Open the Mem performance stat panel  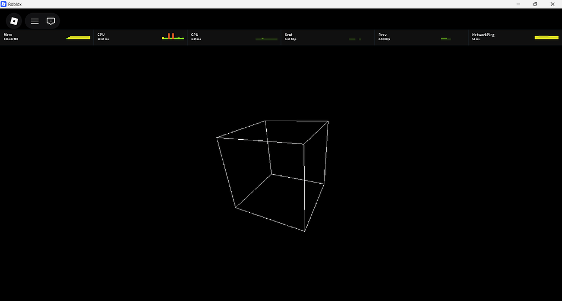click(x=47, y=37)
